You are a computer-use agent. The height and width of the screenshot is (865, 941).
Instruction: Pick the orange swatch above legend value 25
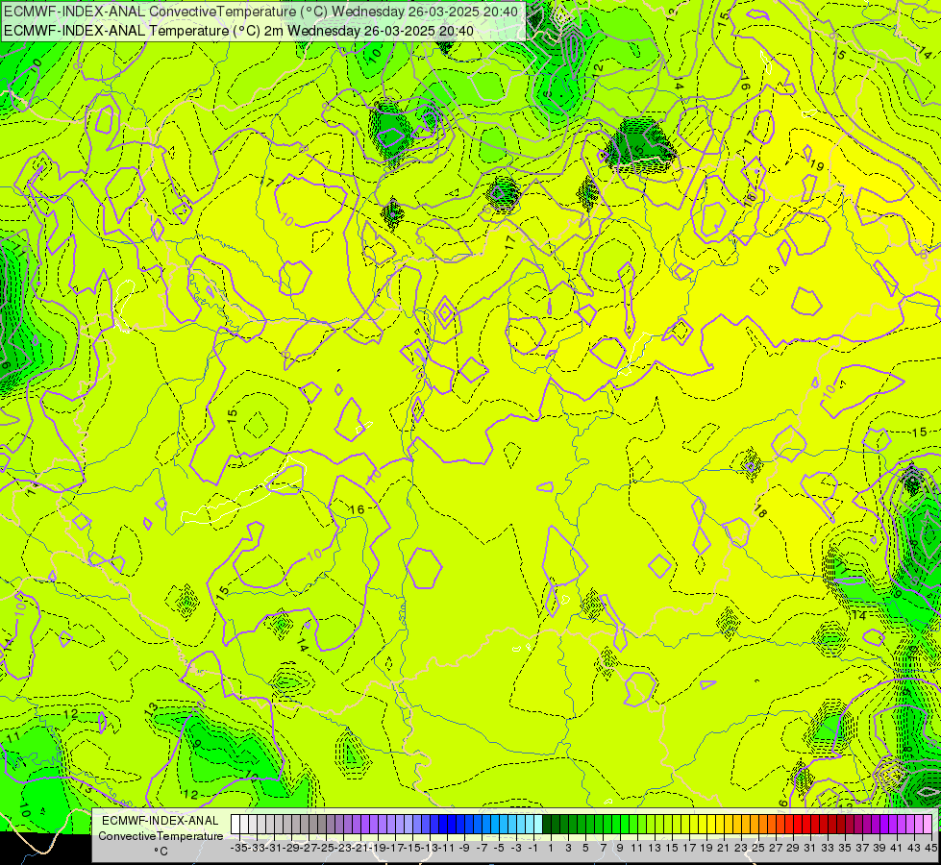[x=755, y=824]
